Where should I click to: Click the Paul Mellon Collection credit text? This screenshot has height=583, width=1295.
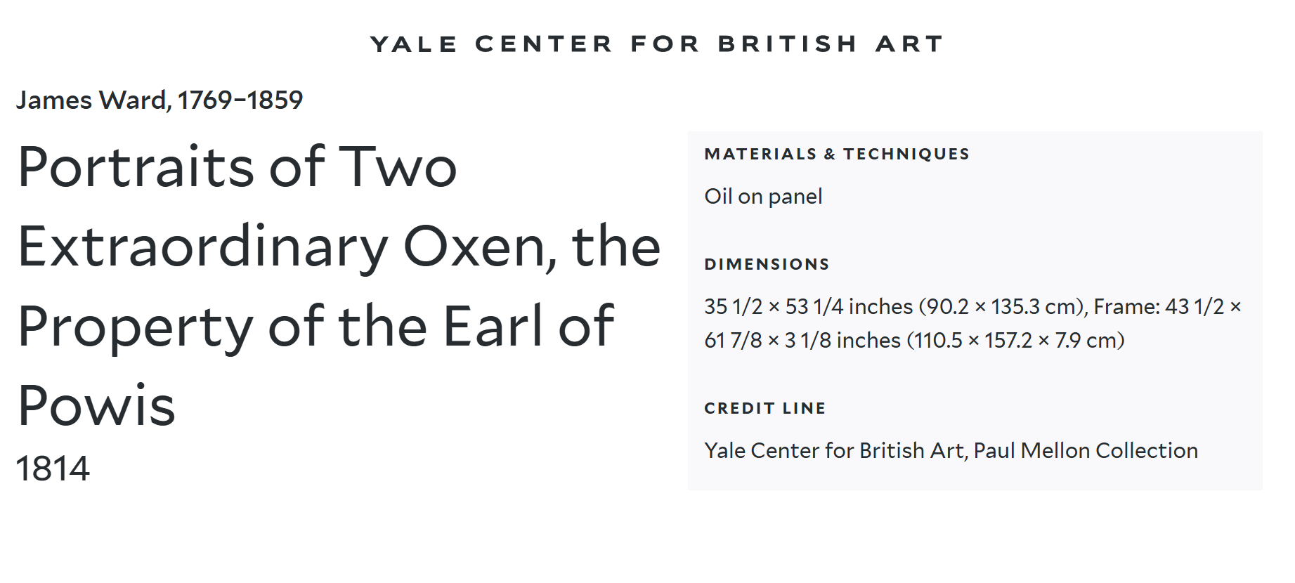tap(951, 450)
